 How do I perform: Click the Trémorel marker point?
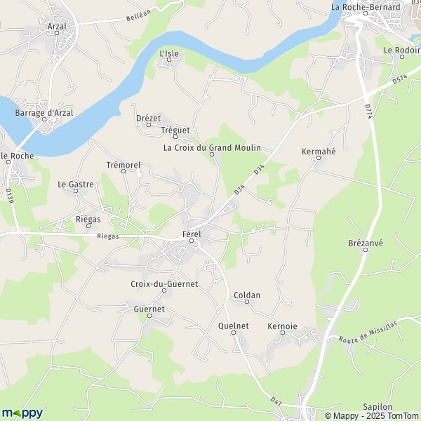pos(123,171)
